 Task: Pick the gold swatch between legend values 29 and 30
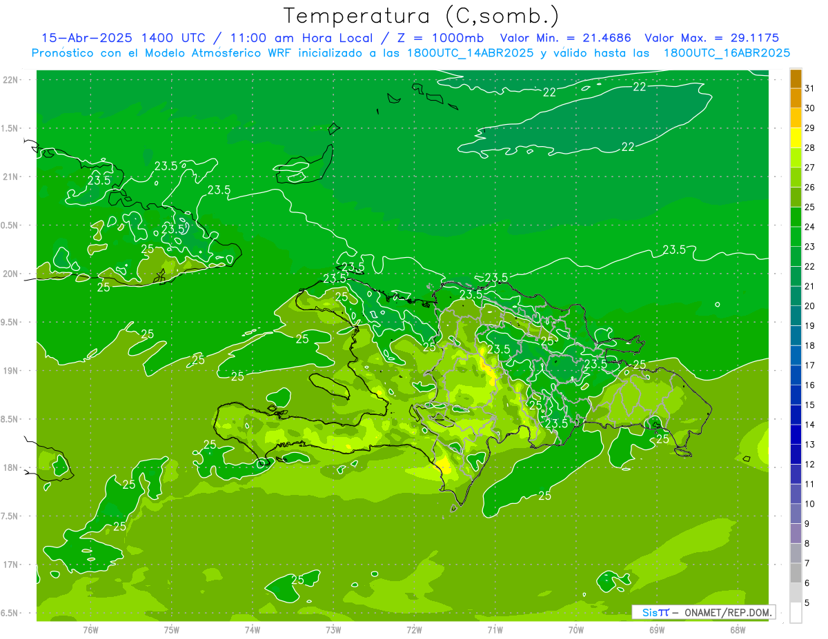tap(796, 118)
